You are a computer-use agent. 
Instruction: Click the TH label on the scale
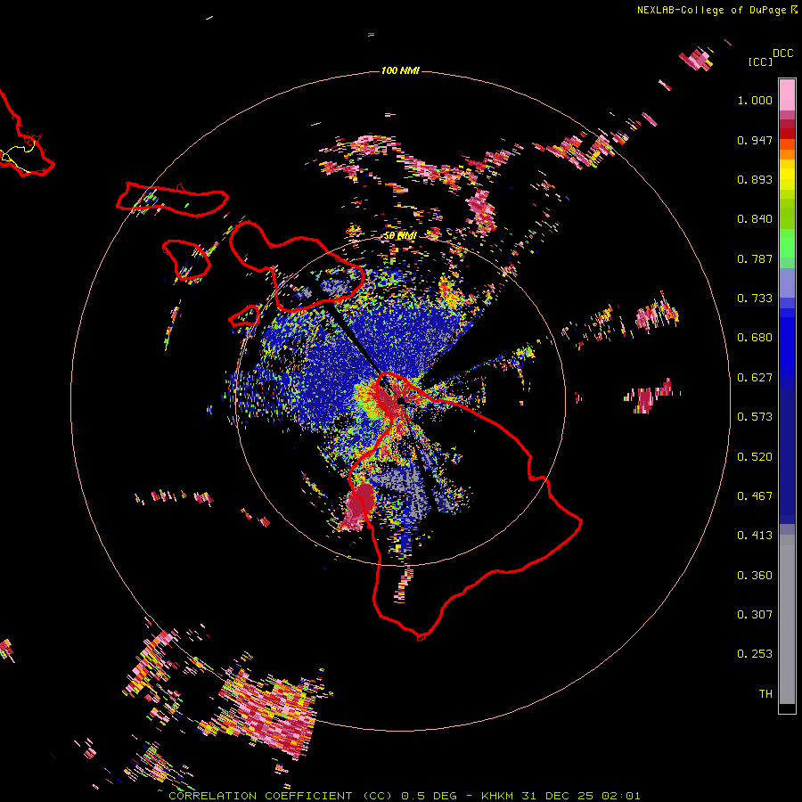[765, 694]
